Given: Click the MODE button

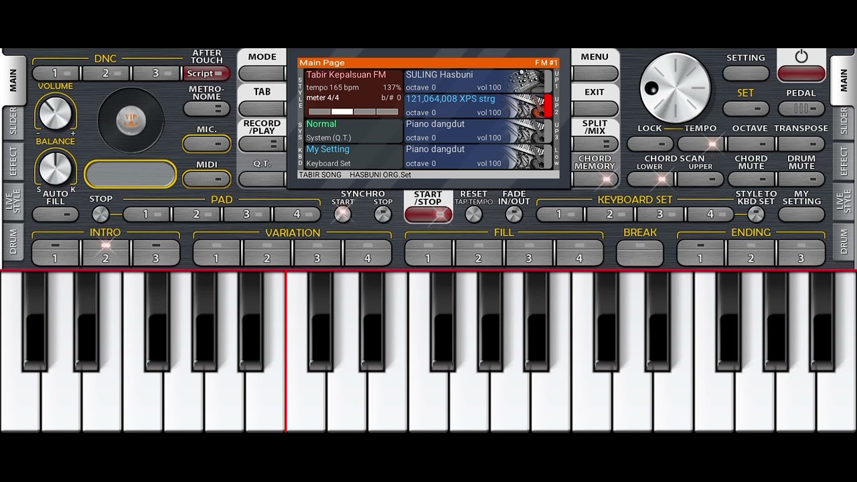Looking at the screenshot, I should (x=262, y=73).
